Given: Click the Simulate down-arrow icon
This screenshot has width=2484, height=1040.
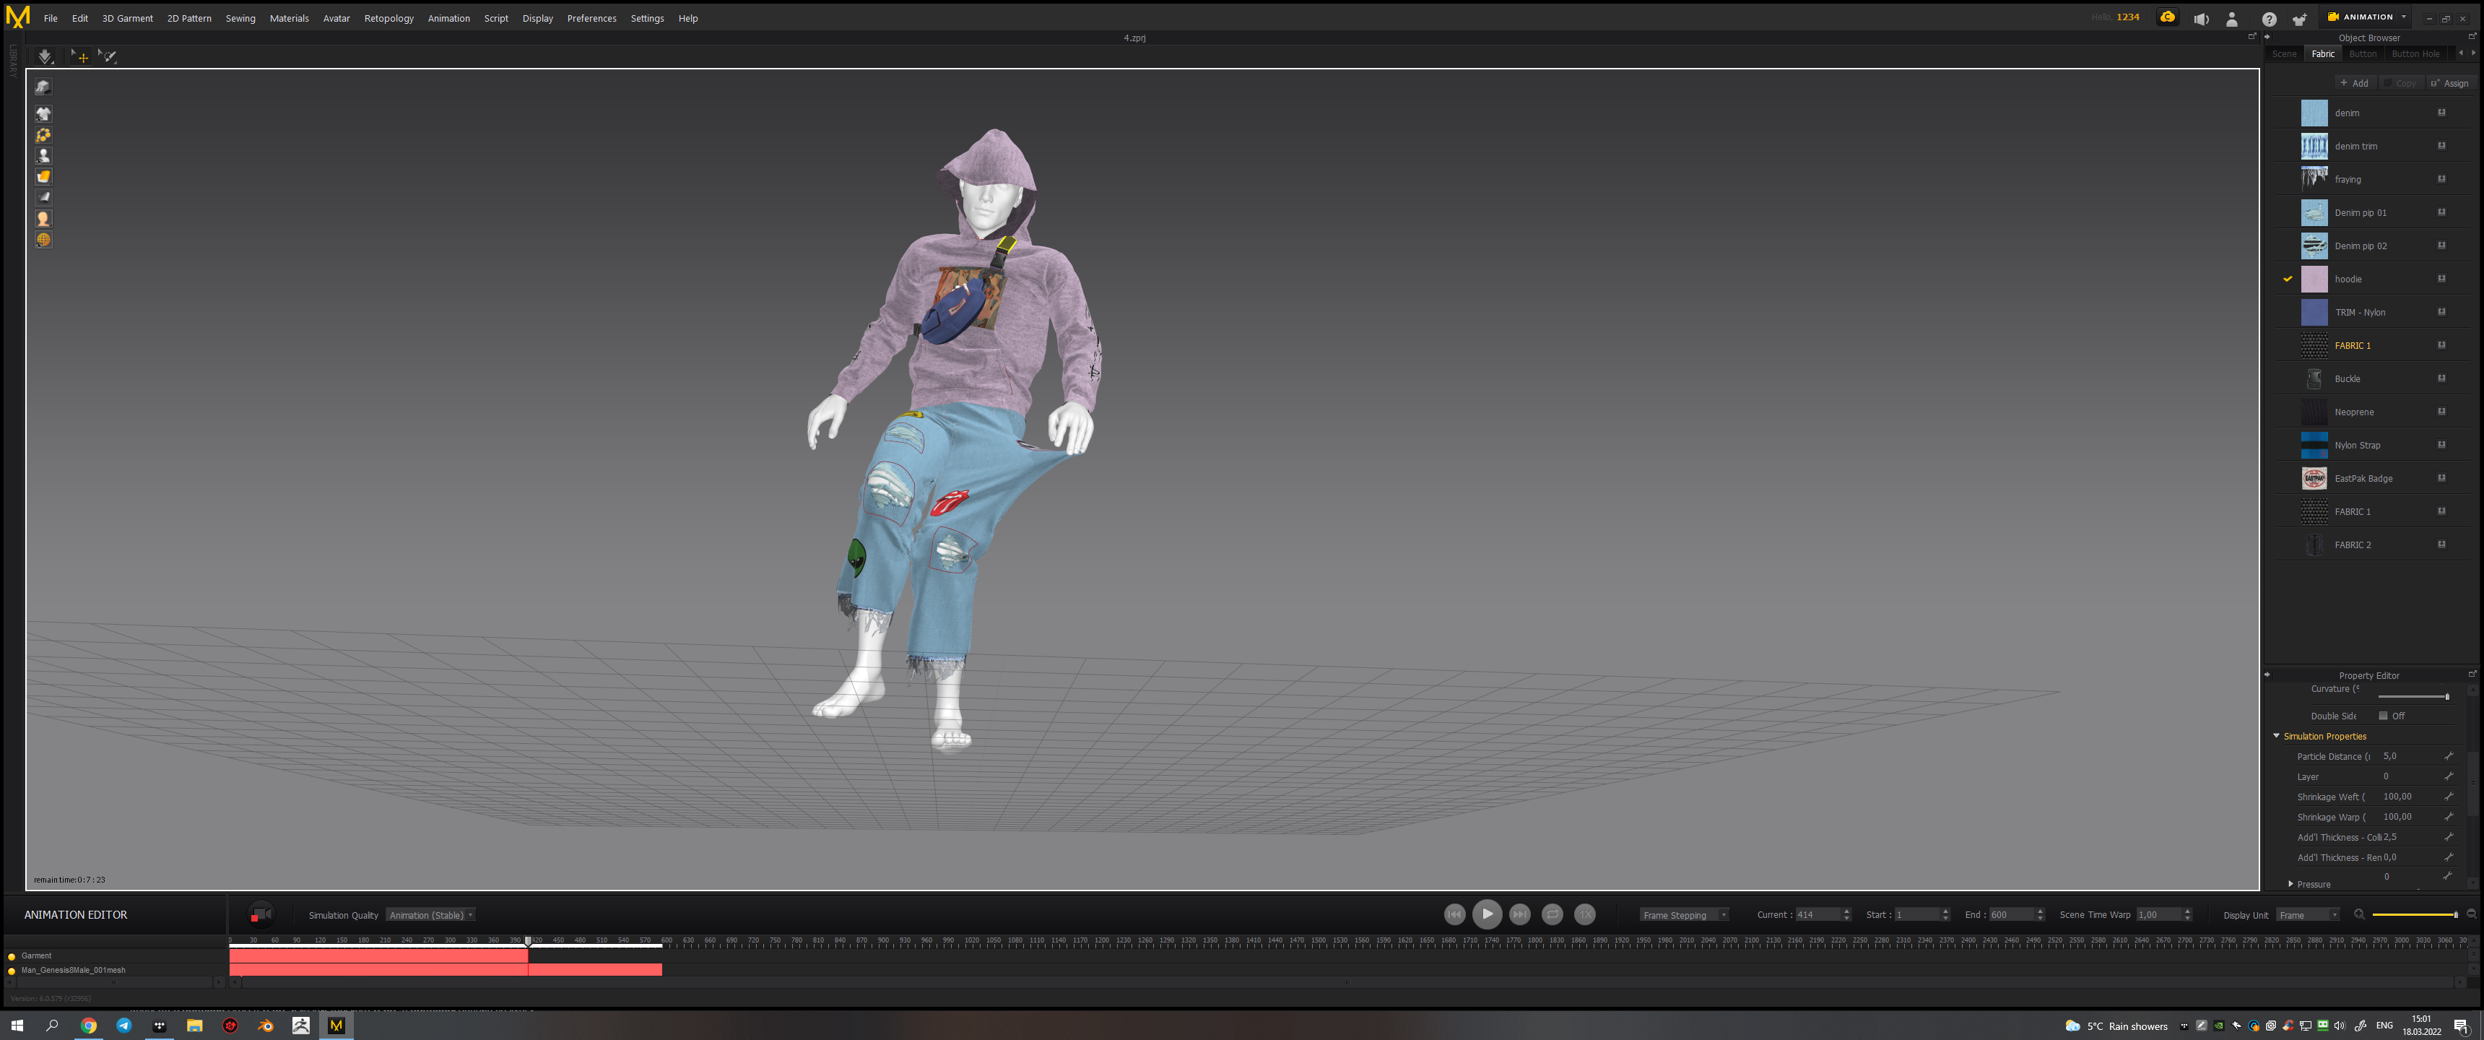Looking at the screenshot, I should 45,57.
